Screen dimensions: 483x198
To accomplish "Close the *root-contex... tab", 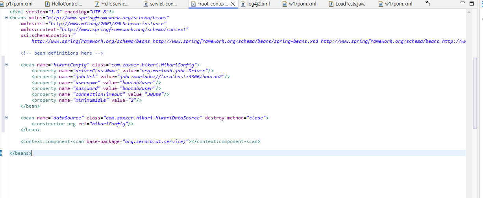I will [x=233, y=4].
